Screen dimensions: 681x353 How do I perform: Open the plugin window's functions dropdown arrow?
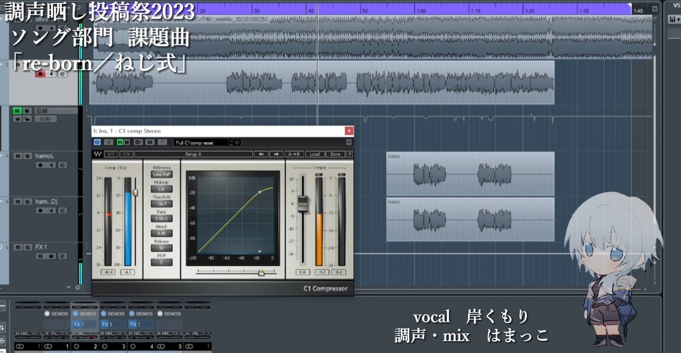point(348,142)
